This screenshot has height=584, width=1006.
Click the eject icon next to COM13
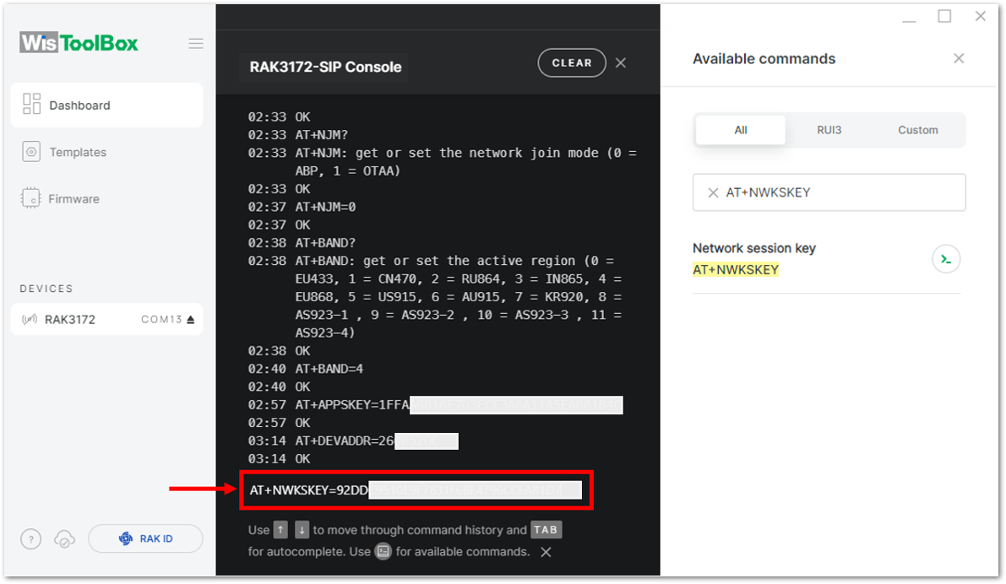tap(191, 319)
